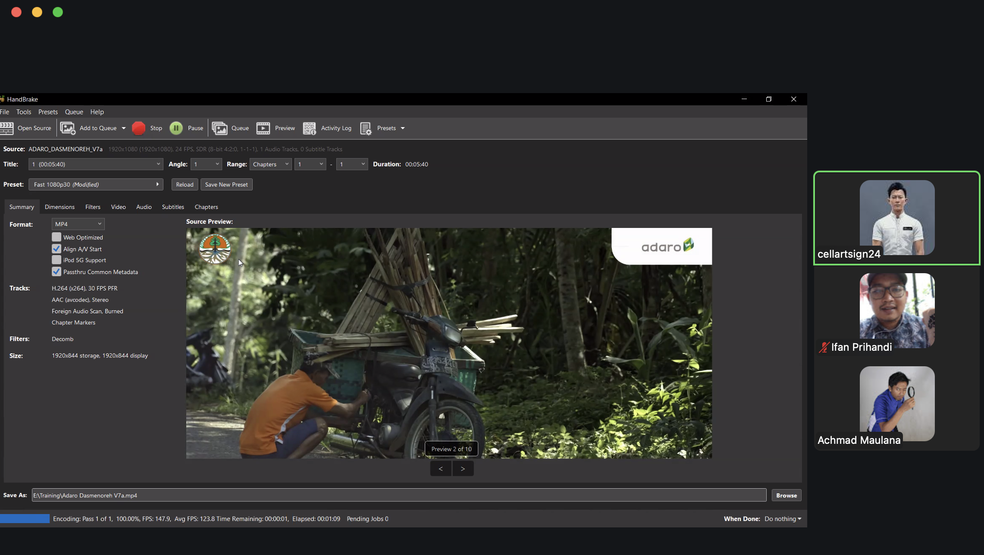Viewport: 984px width, 555px height.
Task: Click the Save New Preset button
Action: coord(226,184)
